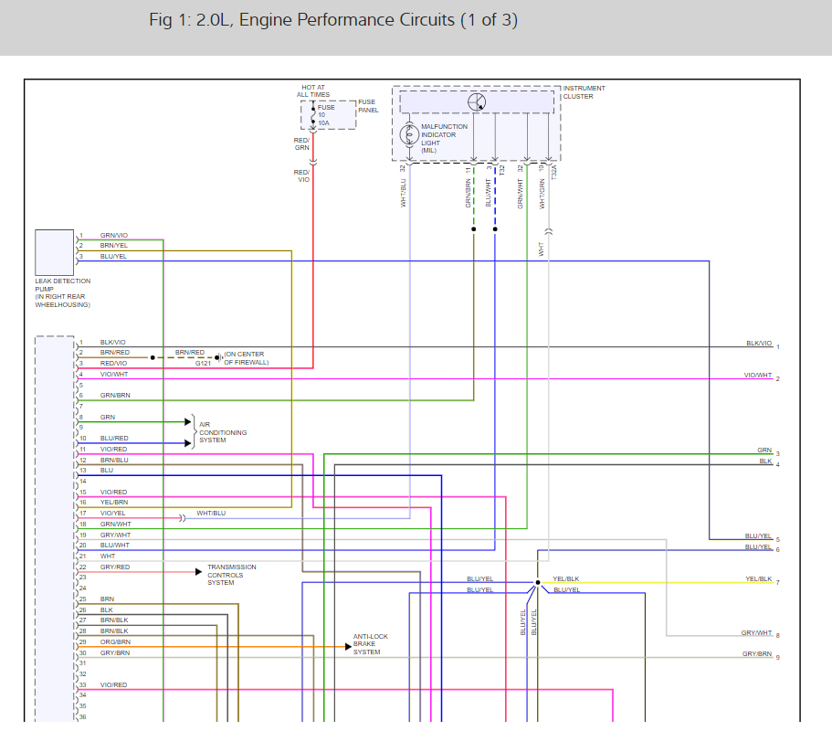Click the horizontal WHT/BLU label after pin 17 connector

(211, 514)
